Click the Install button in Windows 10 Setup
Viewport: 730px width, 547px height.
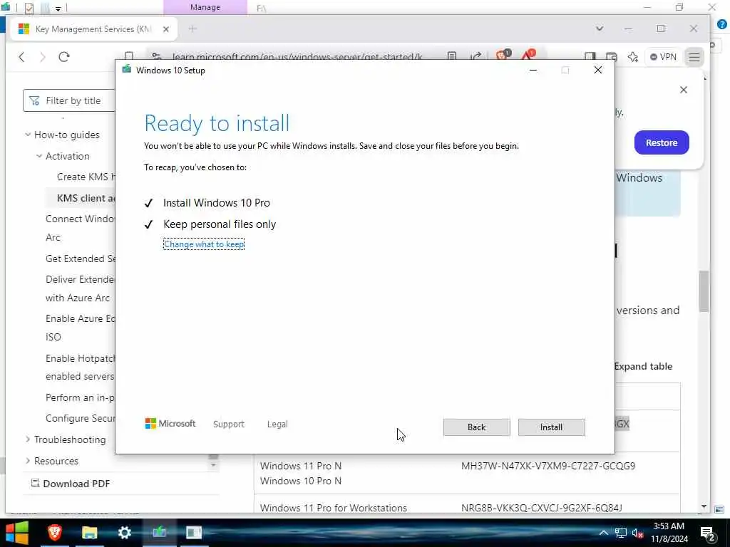pyautogui.click(x=551, y=427)
